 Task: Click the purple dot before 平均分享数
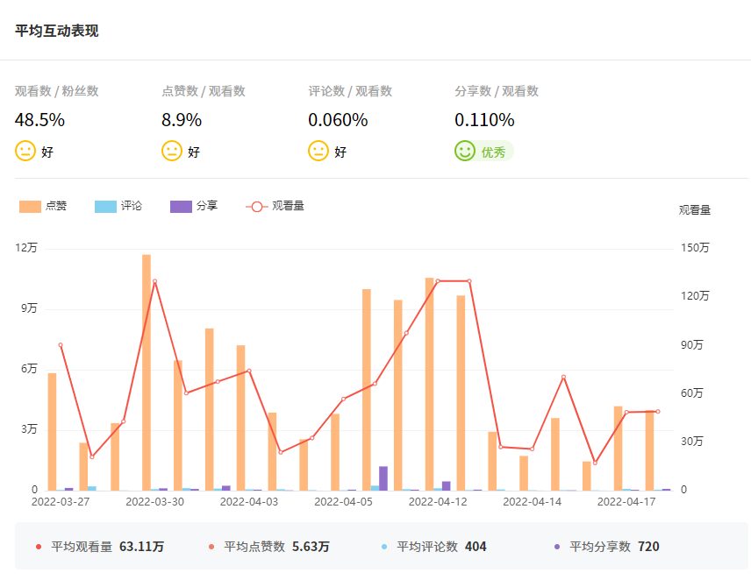[x=557, y=547]
